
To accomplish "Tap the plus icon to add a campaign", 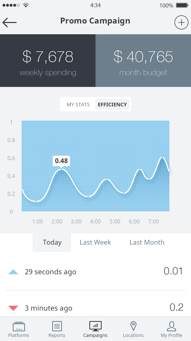I will [181, 22].
